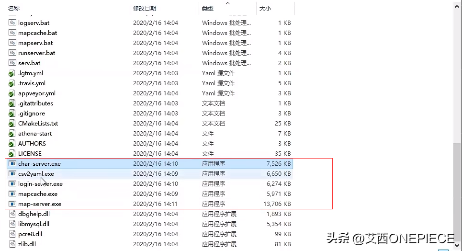Sort by 类型 column header
462x251 pixels.
click(208, 8)
